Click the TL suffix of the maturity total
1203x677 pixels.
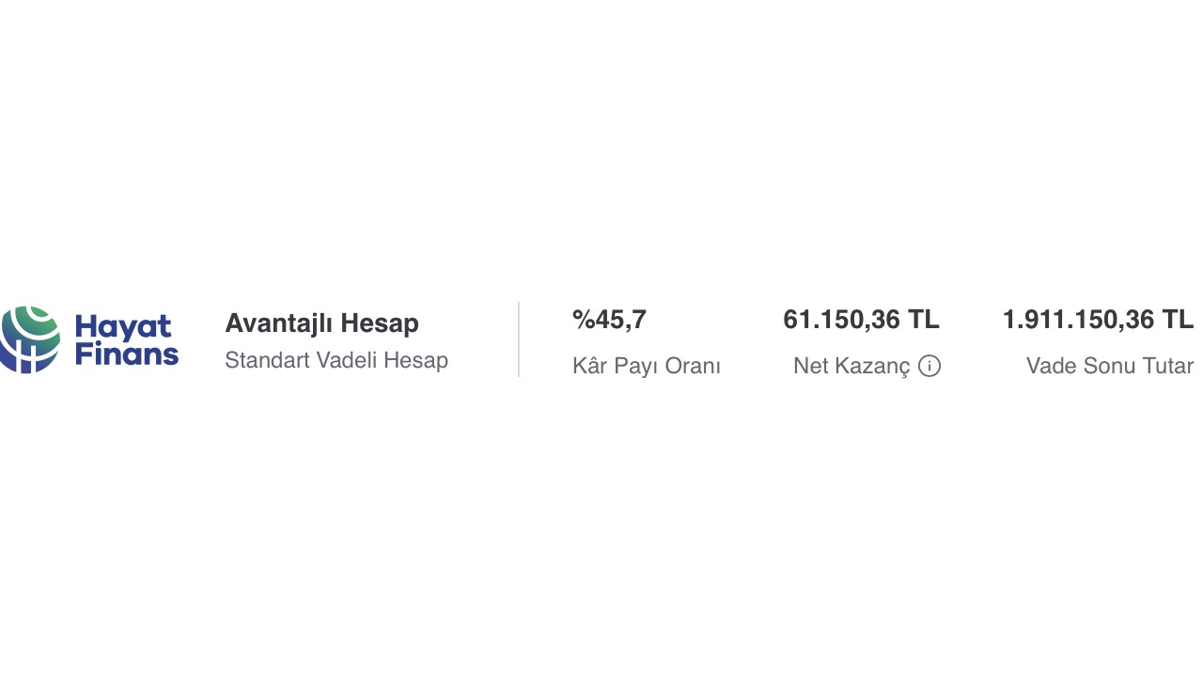[x=1179, y=320]
